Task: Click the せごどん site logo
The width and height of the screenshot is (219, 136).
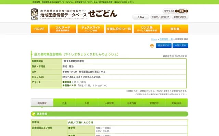Action: (x=102, y=14)
